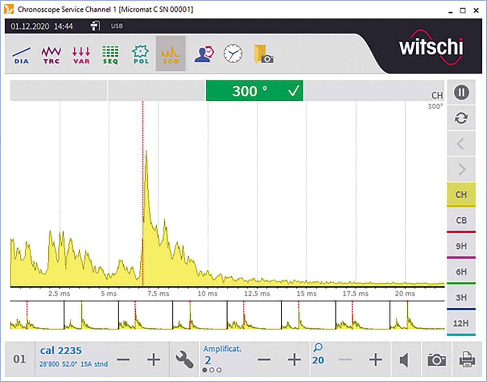Increase the Amplification value with plus
The width and height of the screenshot is (487, 382).
[294, 360]
